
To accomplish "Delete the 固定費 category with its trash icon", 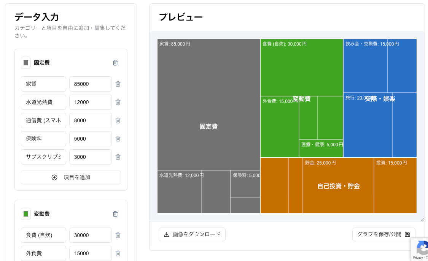I will (115, 63).
